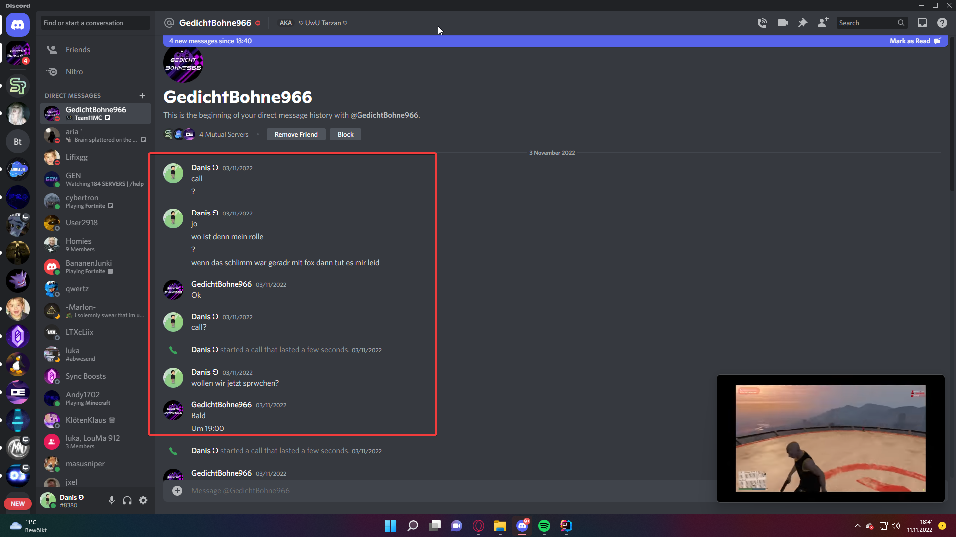Open pinned messages
This screenshot has height=537, width=956.
click(x=803, y=23)
